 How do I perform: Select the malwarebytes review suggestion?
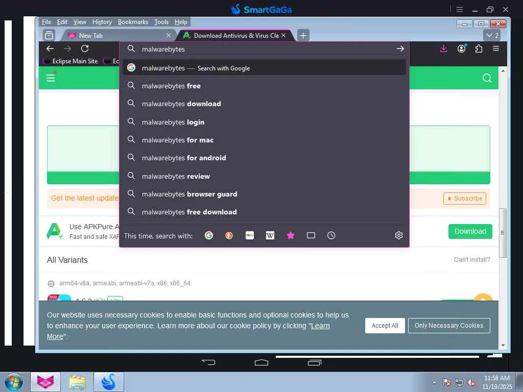pyautogui.click(x=264, y=176)
